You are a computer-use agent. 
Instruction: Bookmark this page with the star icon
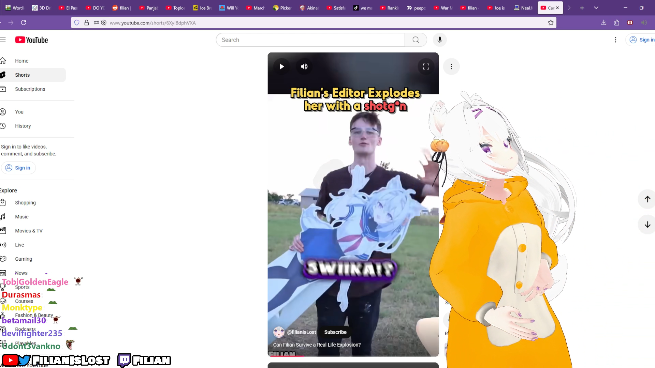click(x=551, y=23)
